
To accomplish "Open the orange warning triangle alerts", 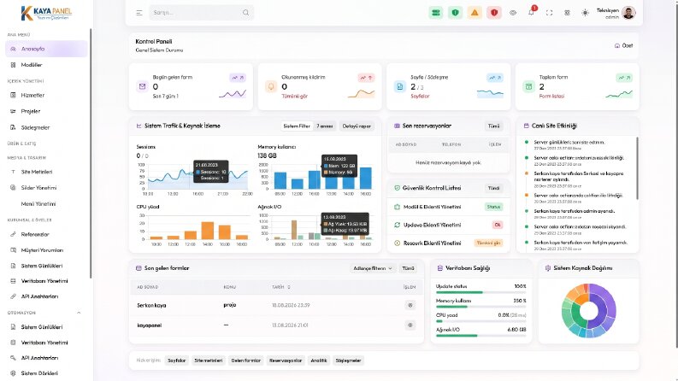I will pyautogui.click(x=475, y=13).
